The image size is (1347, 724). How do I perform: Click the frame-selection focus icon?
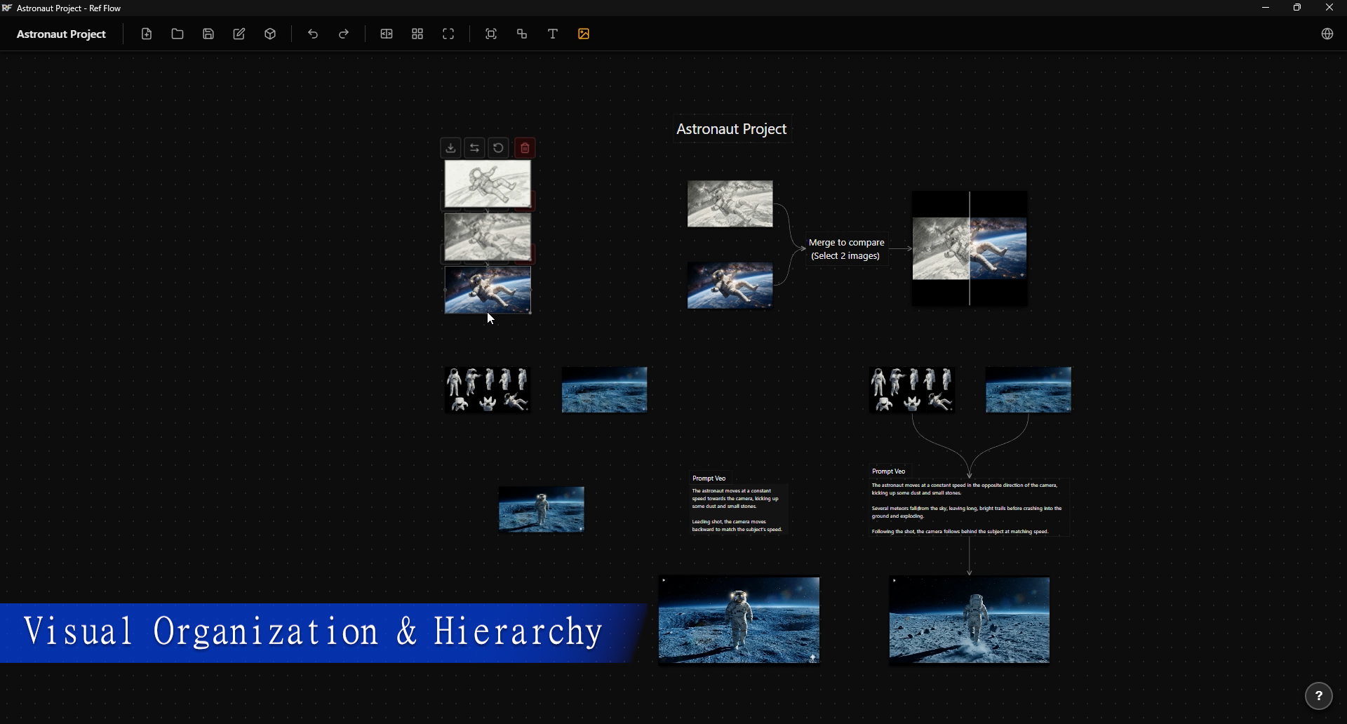click(x=491, y=34)
